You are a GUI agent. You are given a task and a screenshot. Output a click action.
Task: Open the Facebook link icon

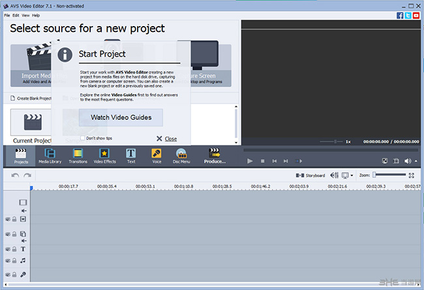tap(400, 16)
